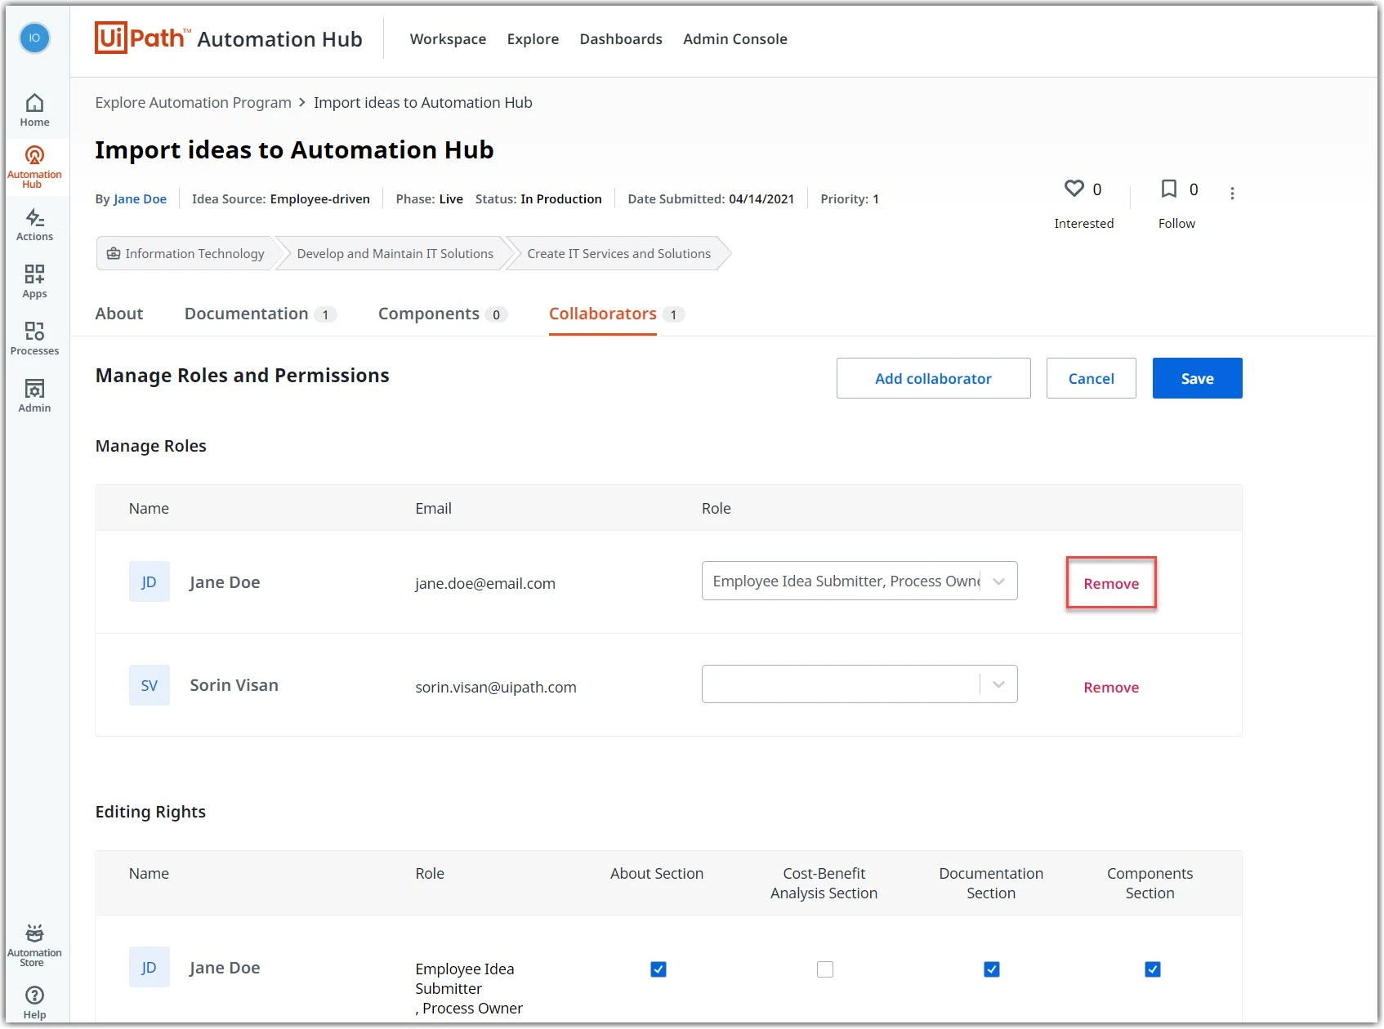Check Cost-Benefit Analysis Section for Jane Doe
This screenshot has height=1029, width=1384.
coord(825,969)
